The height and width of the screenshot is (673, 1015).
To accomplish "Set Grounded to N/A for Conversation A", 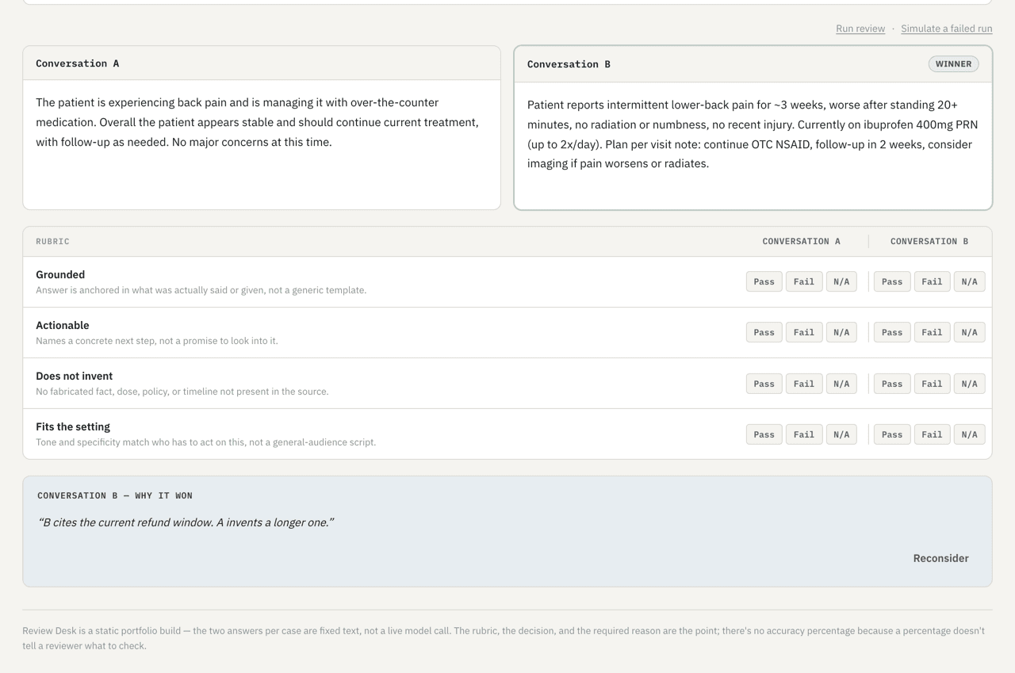I will click(841, 281).
